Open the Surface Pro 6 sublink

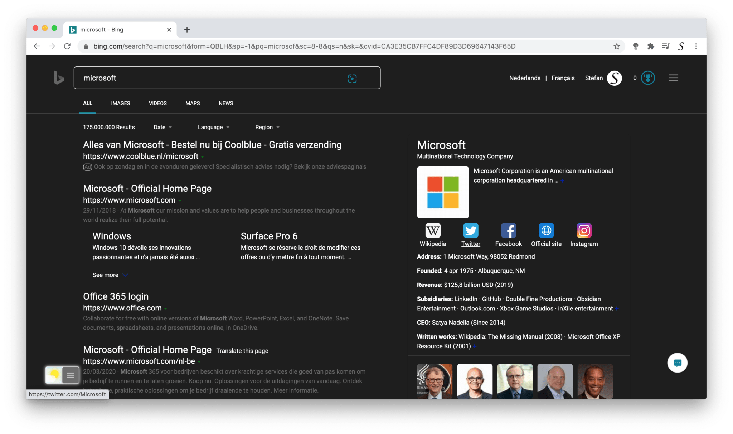point(269,236)
